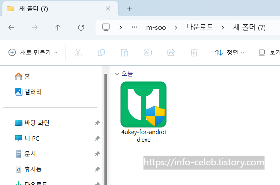Viewport: 280px width, 185px height.
Task: Go up one folder level
Action: (x=58, y=27)
